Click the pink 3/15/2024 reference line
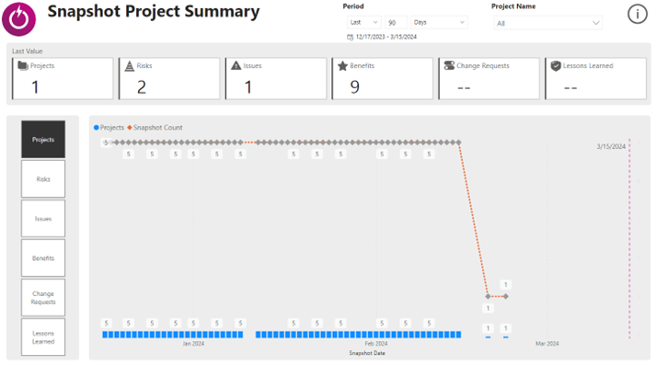Image resolution: width=656 pixels, height=365 pixels. tap(629, 238)
